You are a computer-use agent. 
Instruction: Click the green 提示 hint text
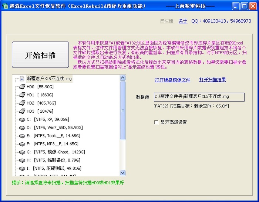(x=68, y=183)
